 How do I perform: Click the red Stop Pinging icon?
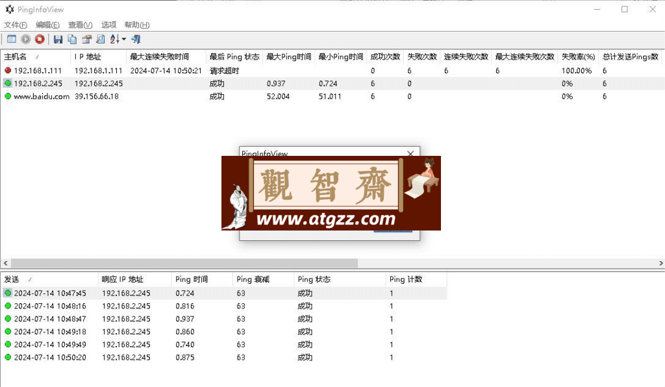coord(40,39)
